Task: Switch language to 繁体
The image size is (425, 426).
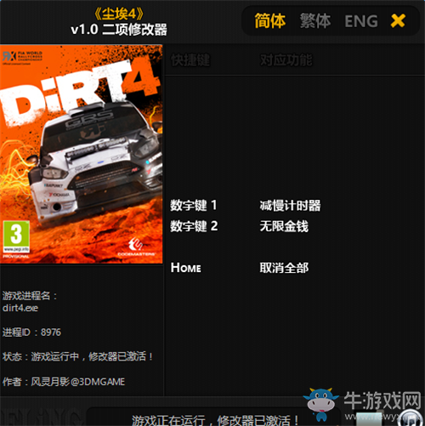Action: pos(315,21)
